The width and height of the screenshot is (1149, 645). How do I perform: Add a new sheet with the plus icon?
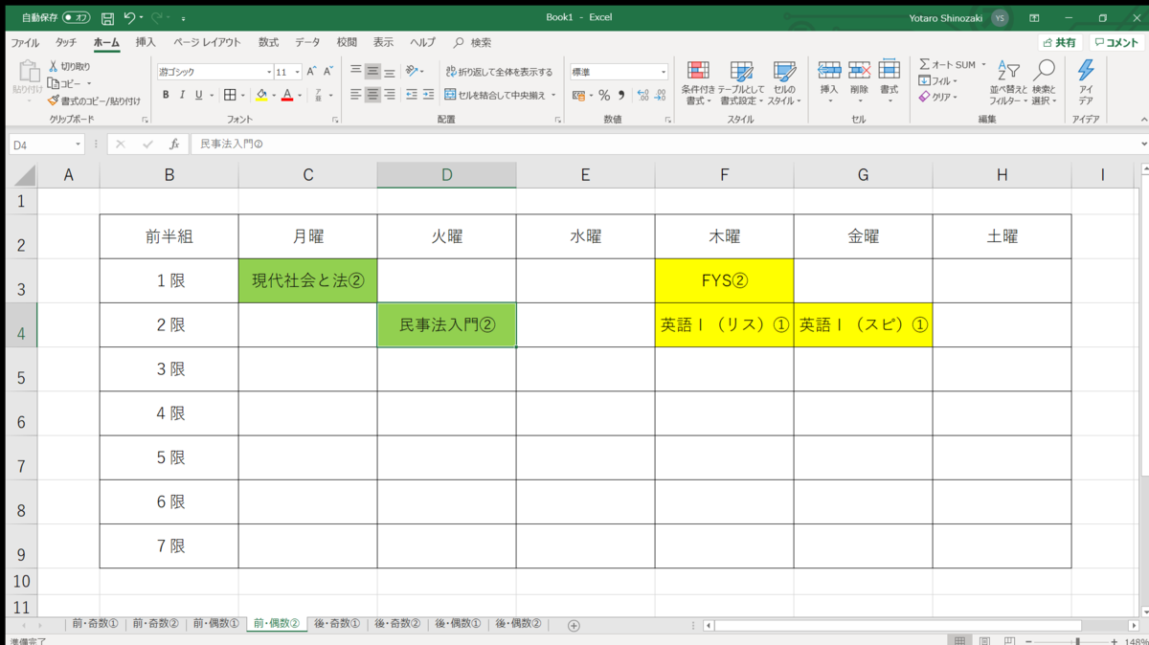[574, 625]
